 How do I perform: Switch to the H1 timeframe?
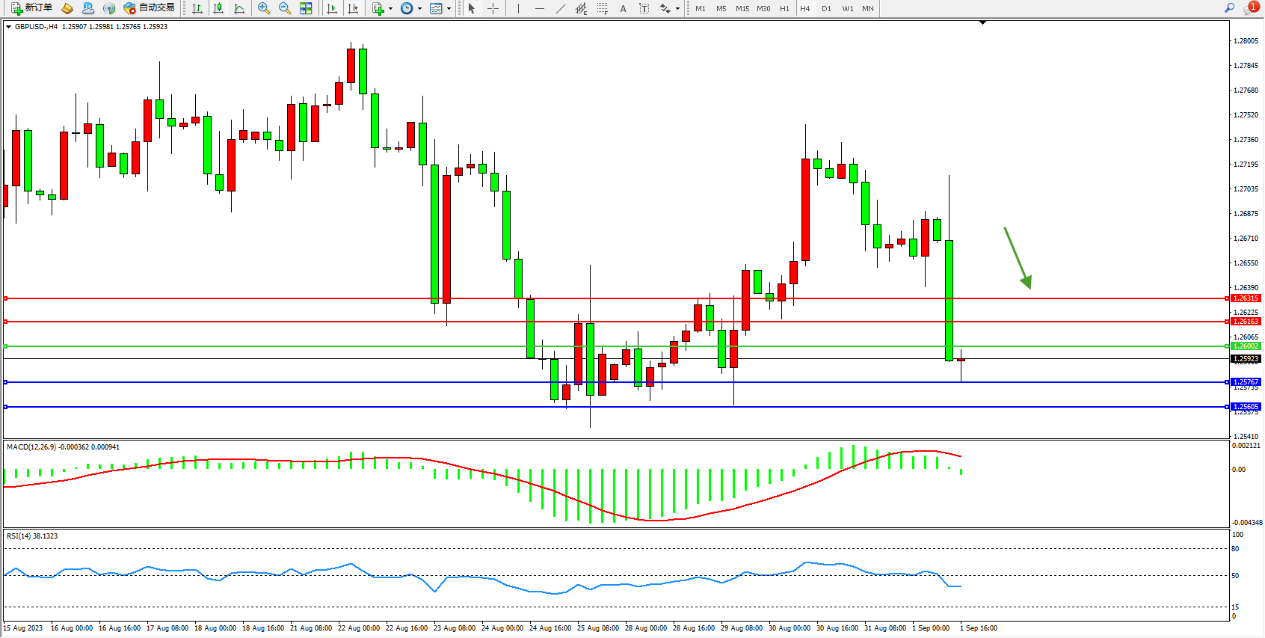pyautogui.click(x=784, y=8)
